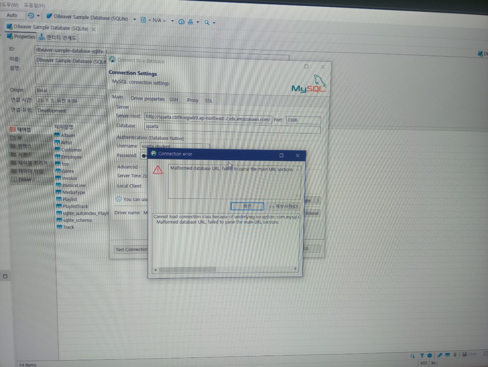The width and height of the screenshot is (488, 367).
Task: Click the Server Host input field
Action: pyautogui.click(x=208, y=118)
